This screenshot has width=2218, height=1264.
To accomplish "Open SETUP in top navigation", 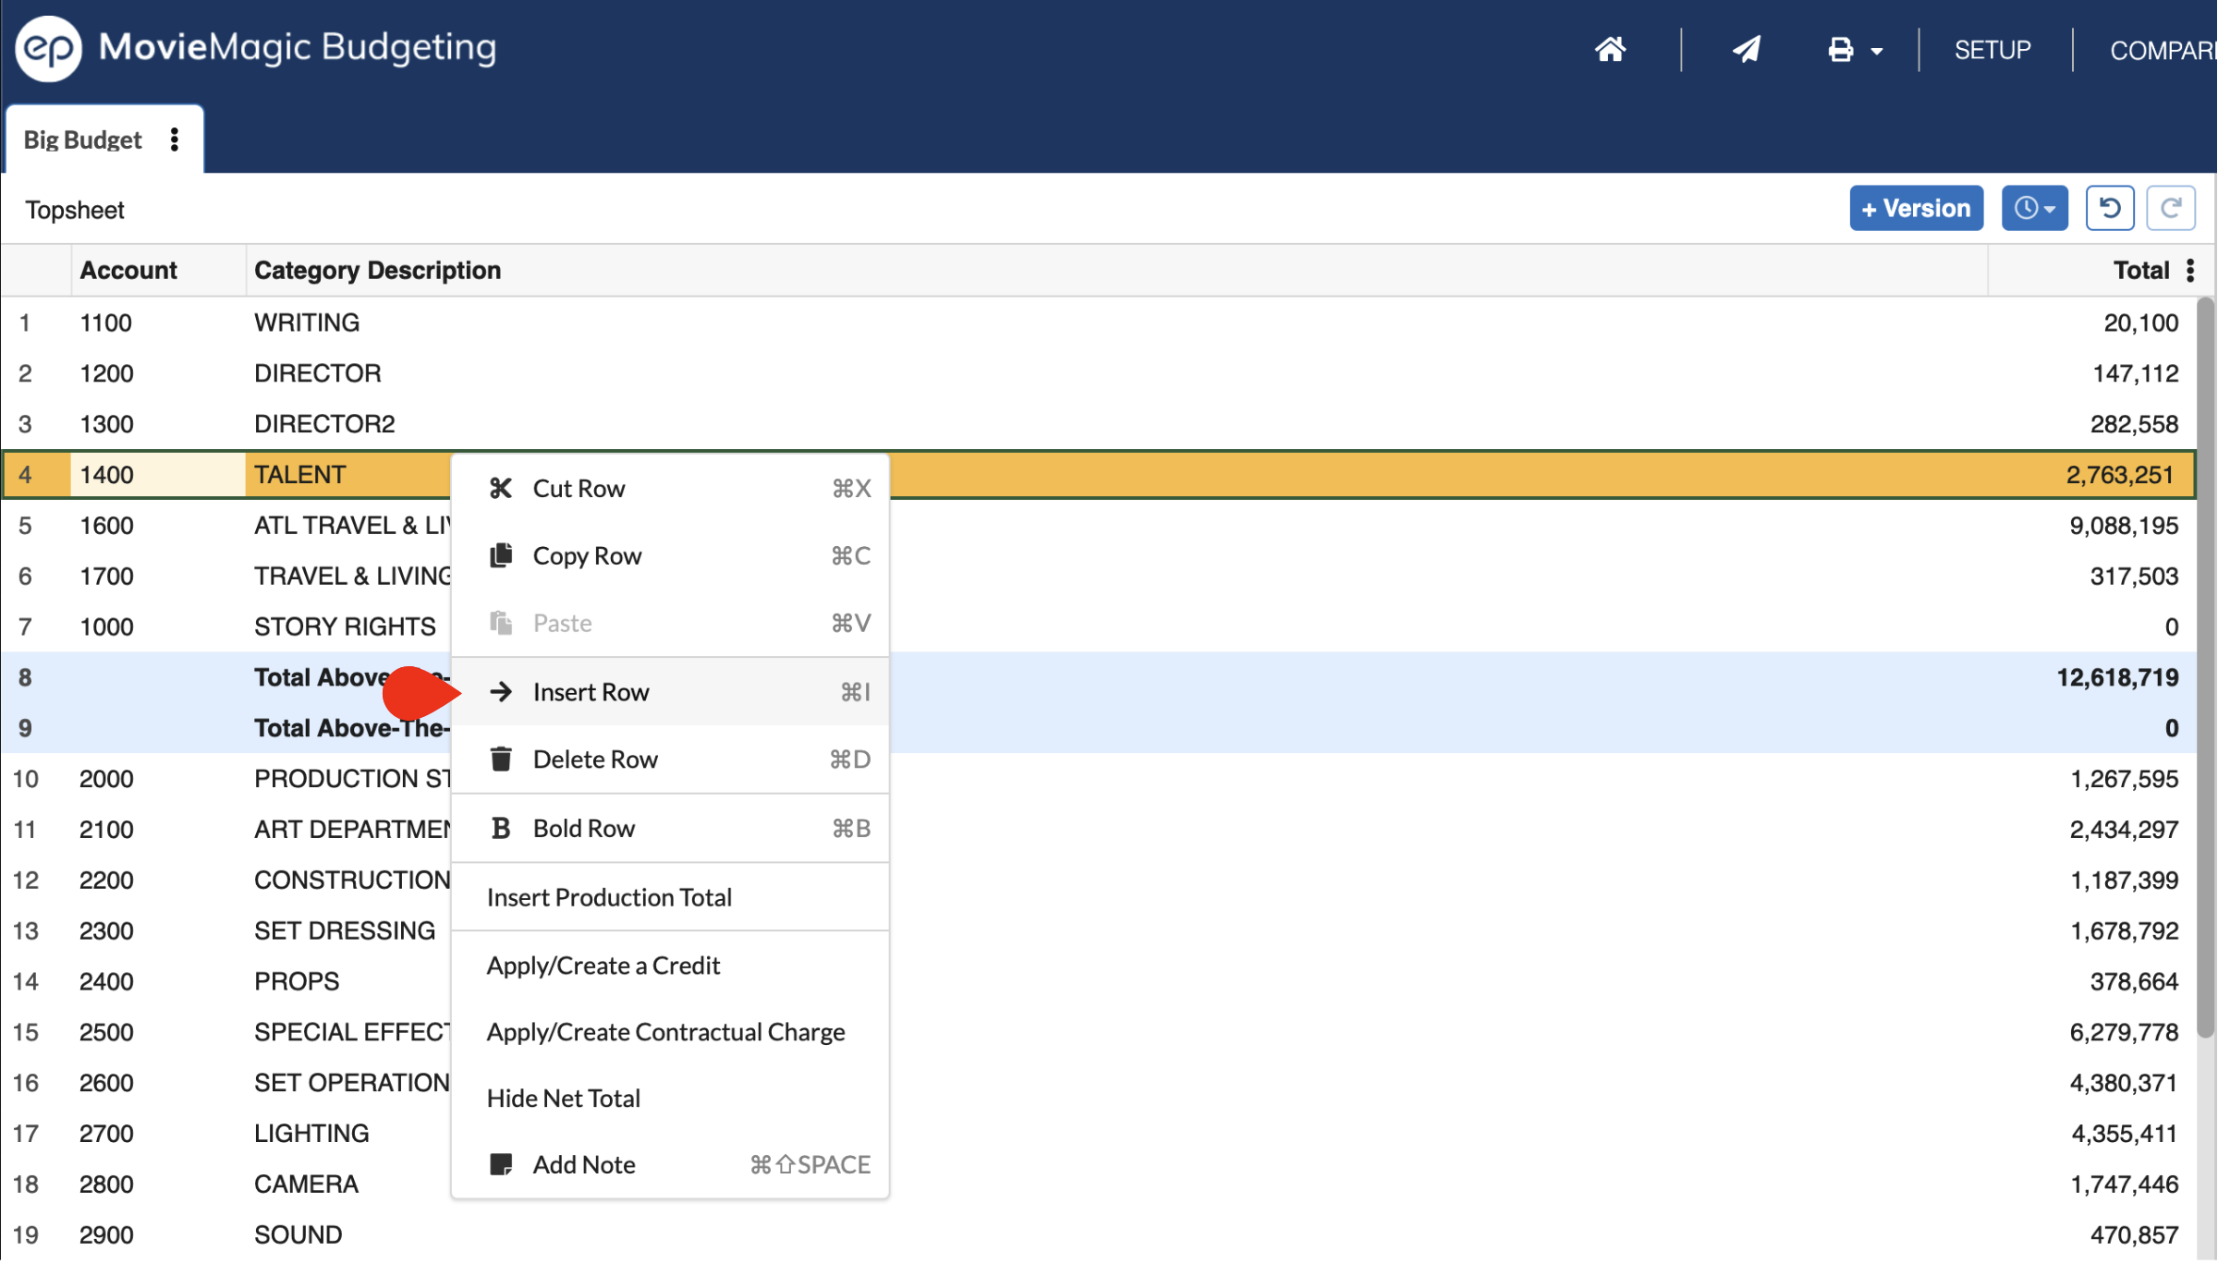I will (1992, 50).
